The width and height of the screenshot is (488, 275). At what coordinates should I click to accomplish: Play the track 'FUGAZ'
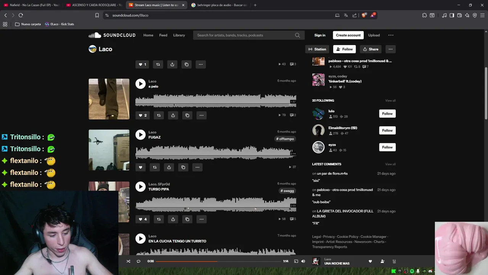[x=140, y=134]
